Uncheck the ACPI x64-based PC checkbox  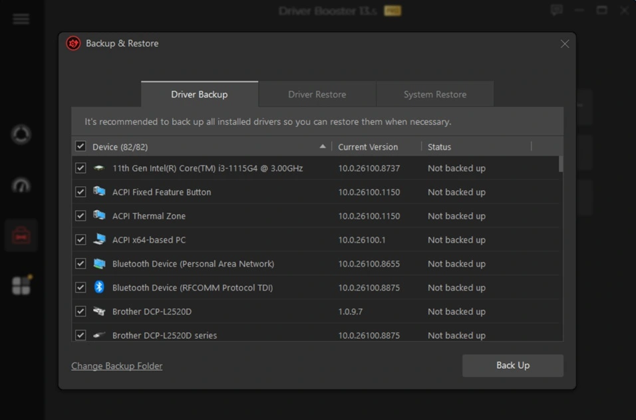tap(80, 239)
